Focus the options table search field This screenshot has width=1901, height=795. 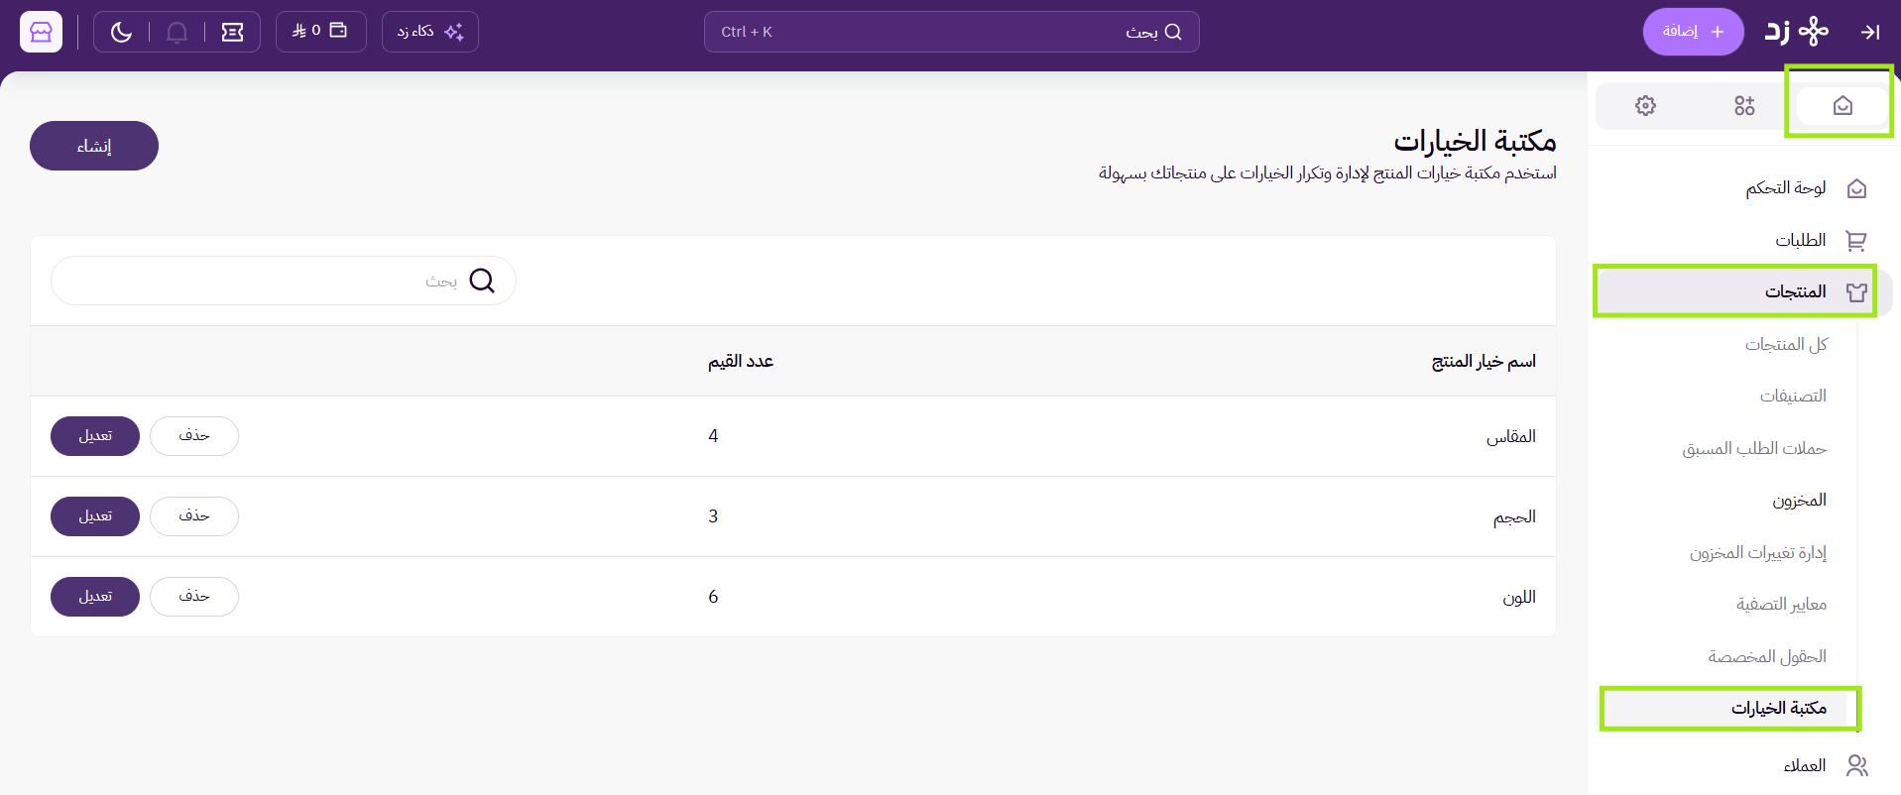point(284,281)
